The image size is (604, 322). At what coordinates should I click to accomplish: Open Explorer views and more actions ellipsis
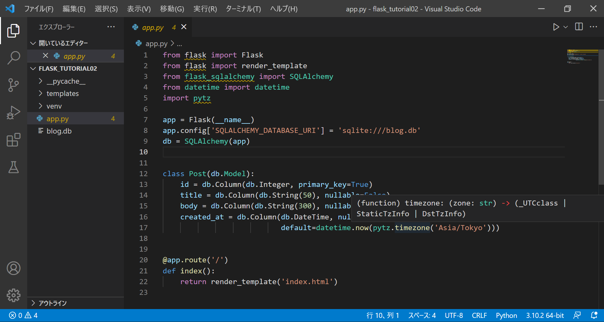[111, 27]
